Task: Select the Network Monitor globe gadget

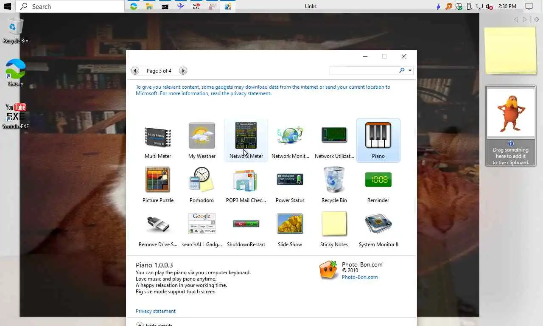Action: tap(290, 141)
